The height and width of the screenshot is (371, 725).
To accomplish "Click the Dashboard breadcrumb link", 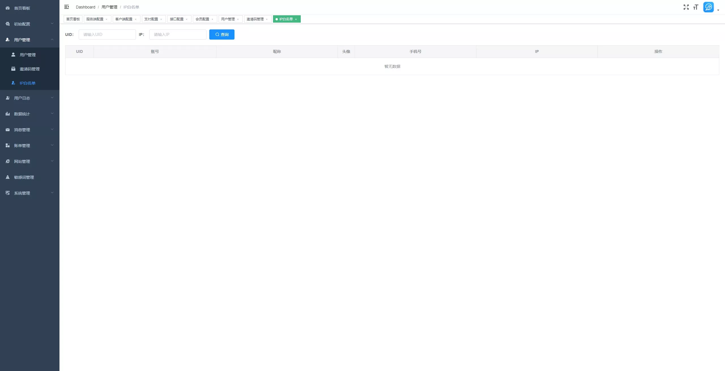I will point(86,7).
